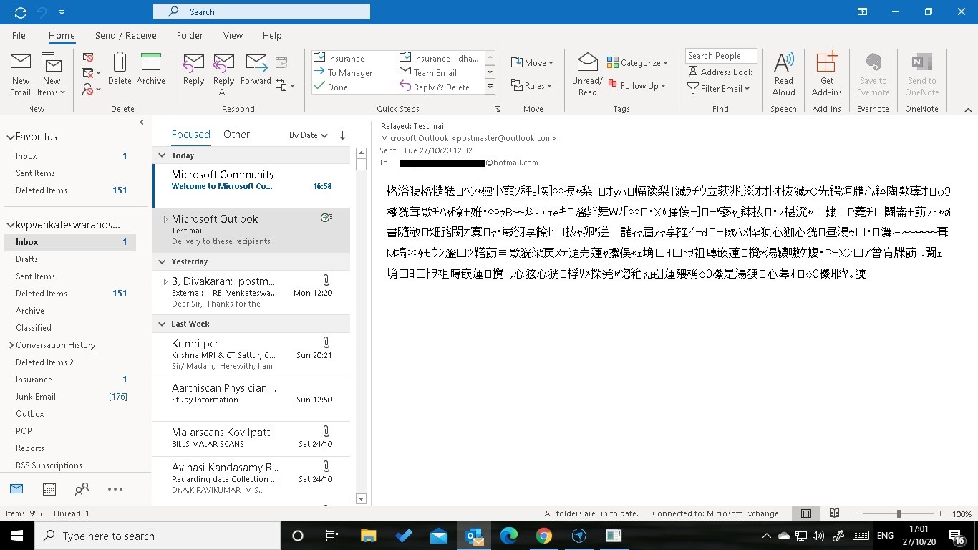This screenshot has width=978, height=550.
Task: Open the Rules dropdown
Action: coord(532,85)
